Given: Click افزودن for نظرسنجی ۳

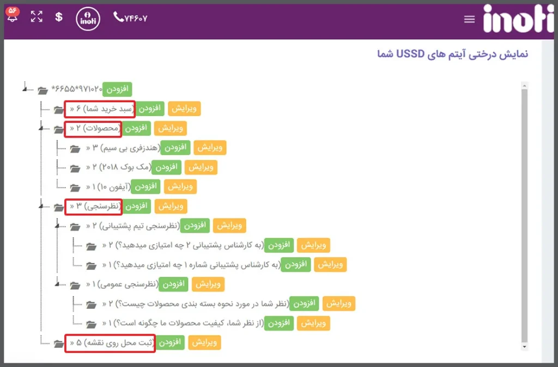Looking at the screenshot, I should pos(136,206).
